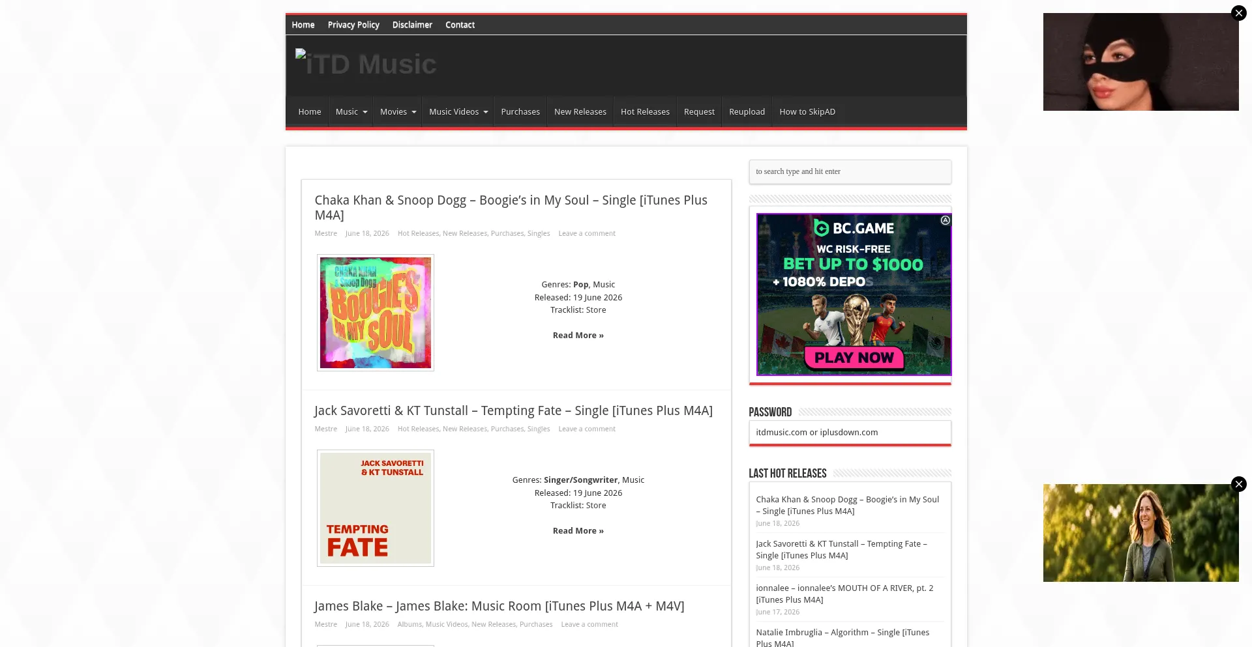This screenshot has width=1252, height=647.
Task: Focus the search input field
Action: coord(850,172)
